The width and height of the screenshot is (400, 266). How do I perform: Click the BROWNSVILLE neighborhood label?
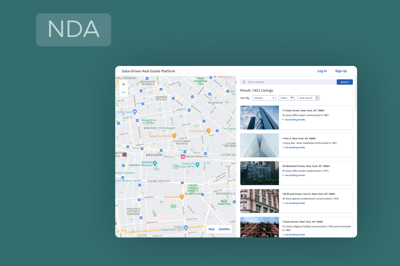226,194
